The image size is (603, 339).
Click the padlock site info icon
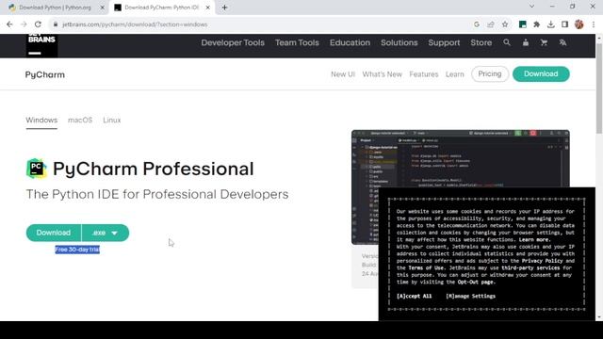[x=56, y=24]
